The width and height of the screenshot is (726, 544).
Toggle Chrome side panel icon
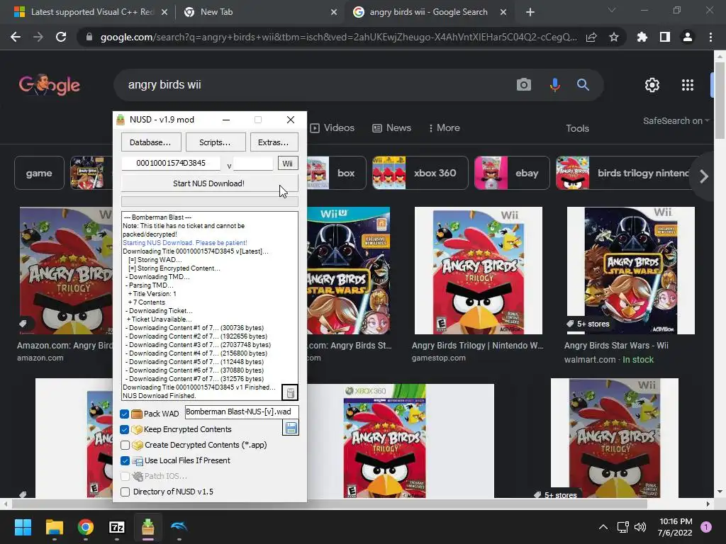[664, 37]
